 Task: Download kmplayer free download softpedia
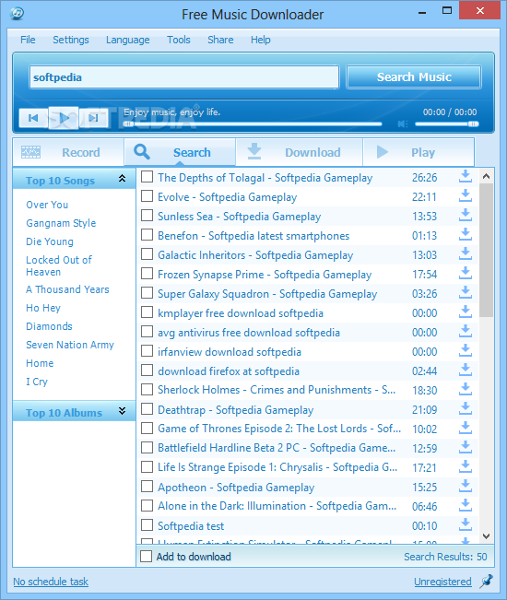click(x=466, y=312)
